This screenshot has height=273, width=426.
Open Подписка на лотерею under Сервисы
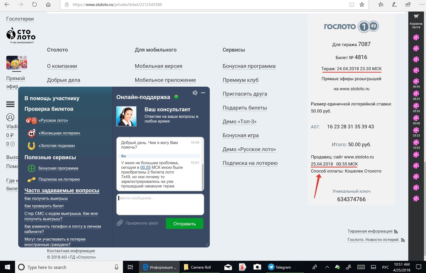point(250,163)
